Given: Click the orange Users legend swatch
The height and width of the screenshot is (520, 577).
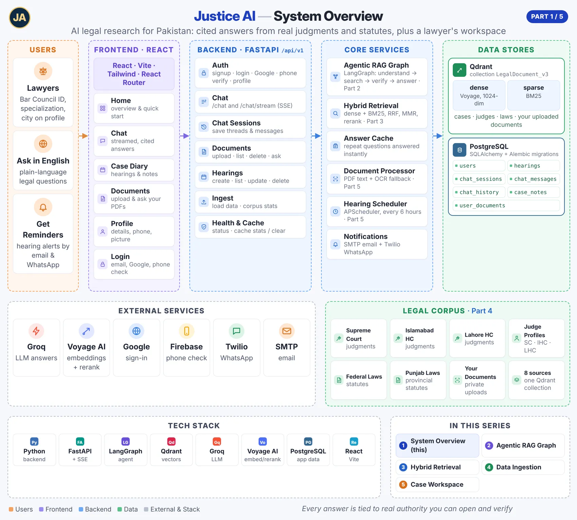Looking at the screenshot, I should click(x=11, y=509).
